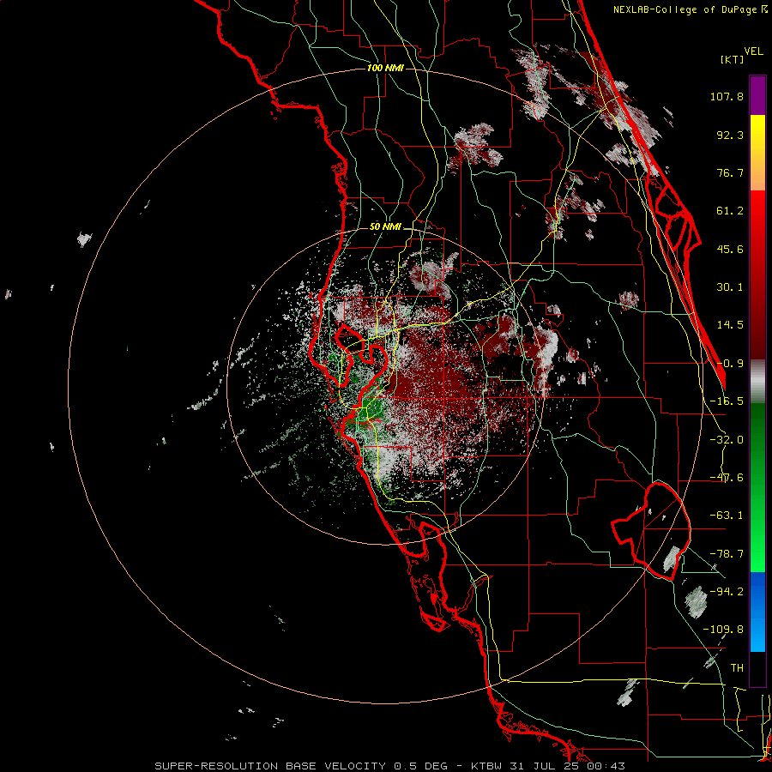Select the -109.8 scale value
The image size is (772, 772).
click(723, 630)
